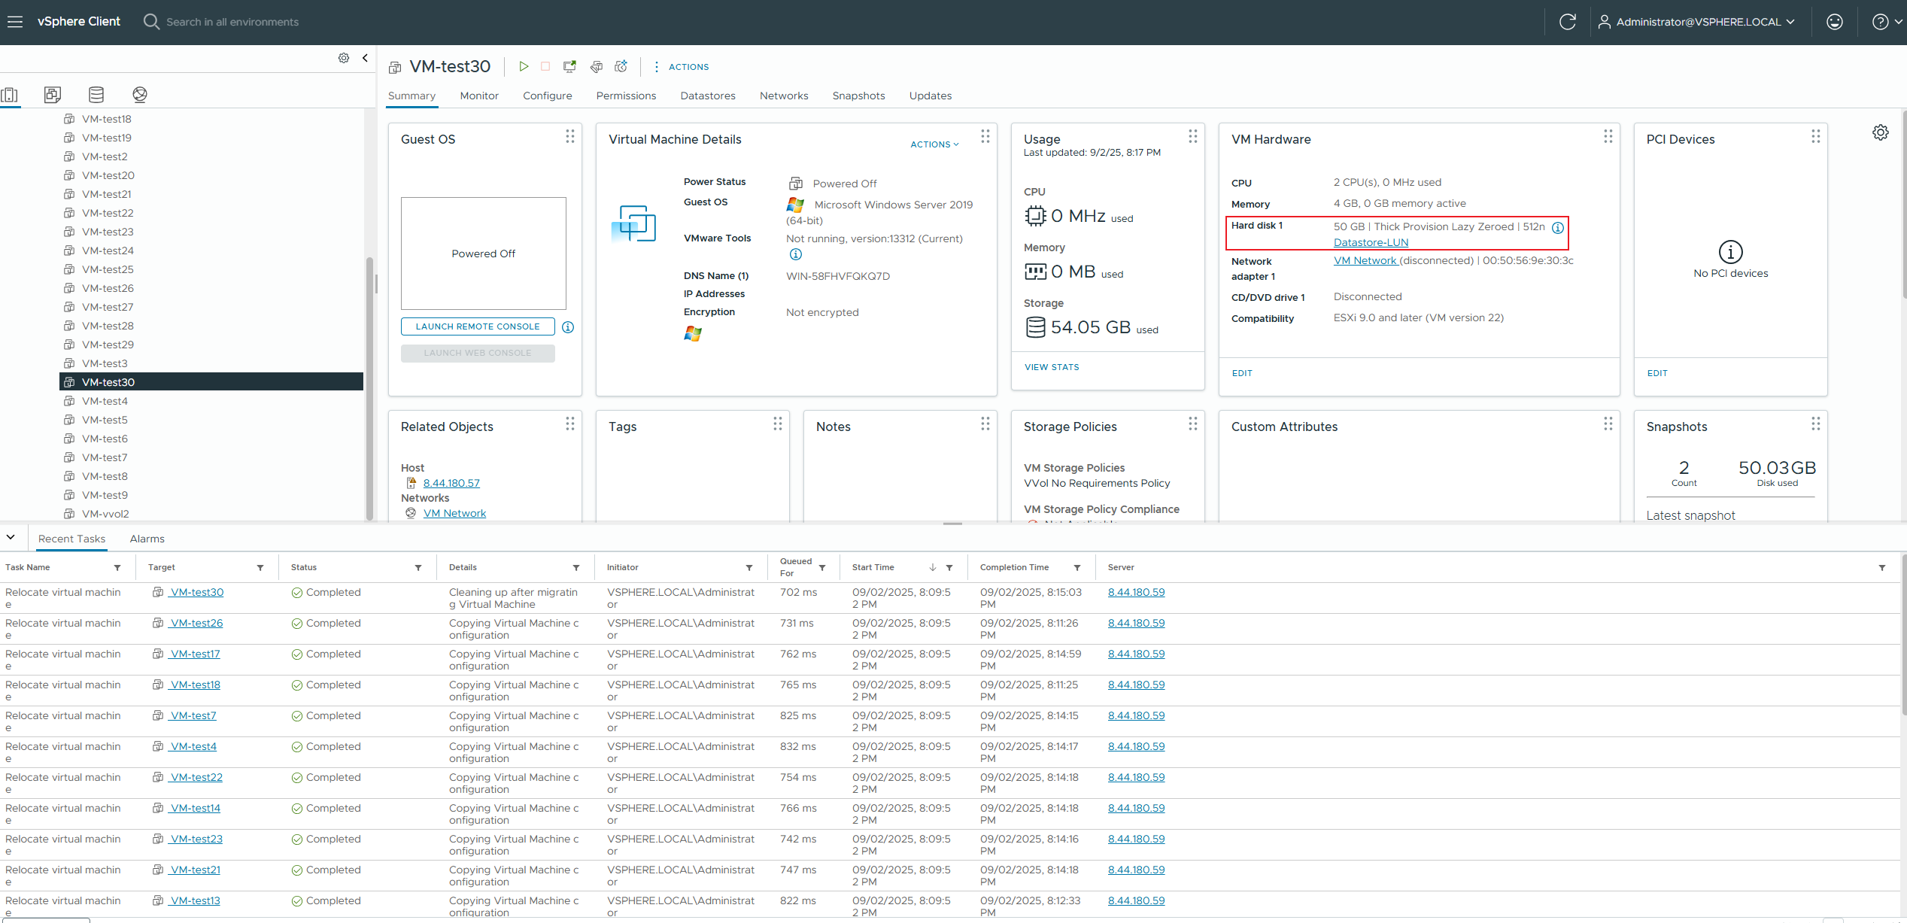Screen dimensions: 1907x923
Task: Open Details column filter
Action: (x=576, y=568)
